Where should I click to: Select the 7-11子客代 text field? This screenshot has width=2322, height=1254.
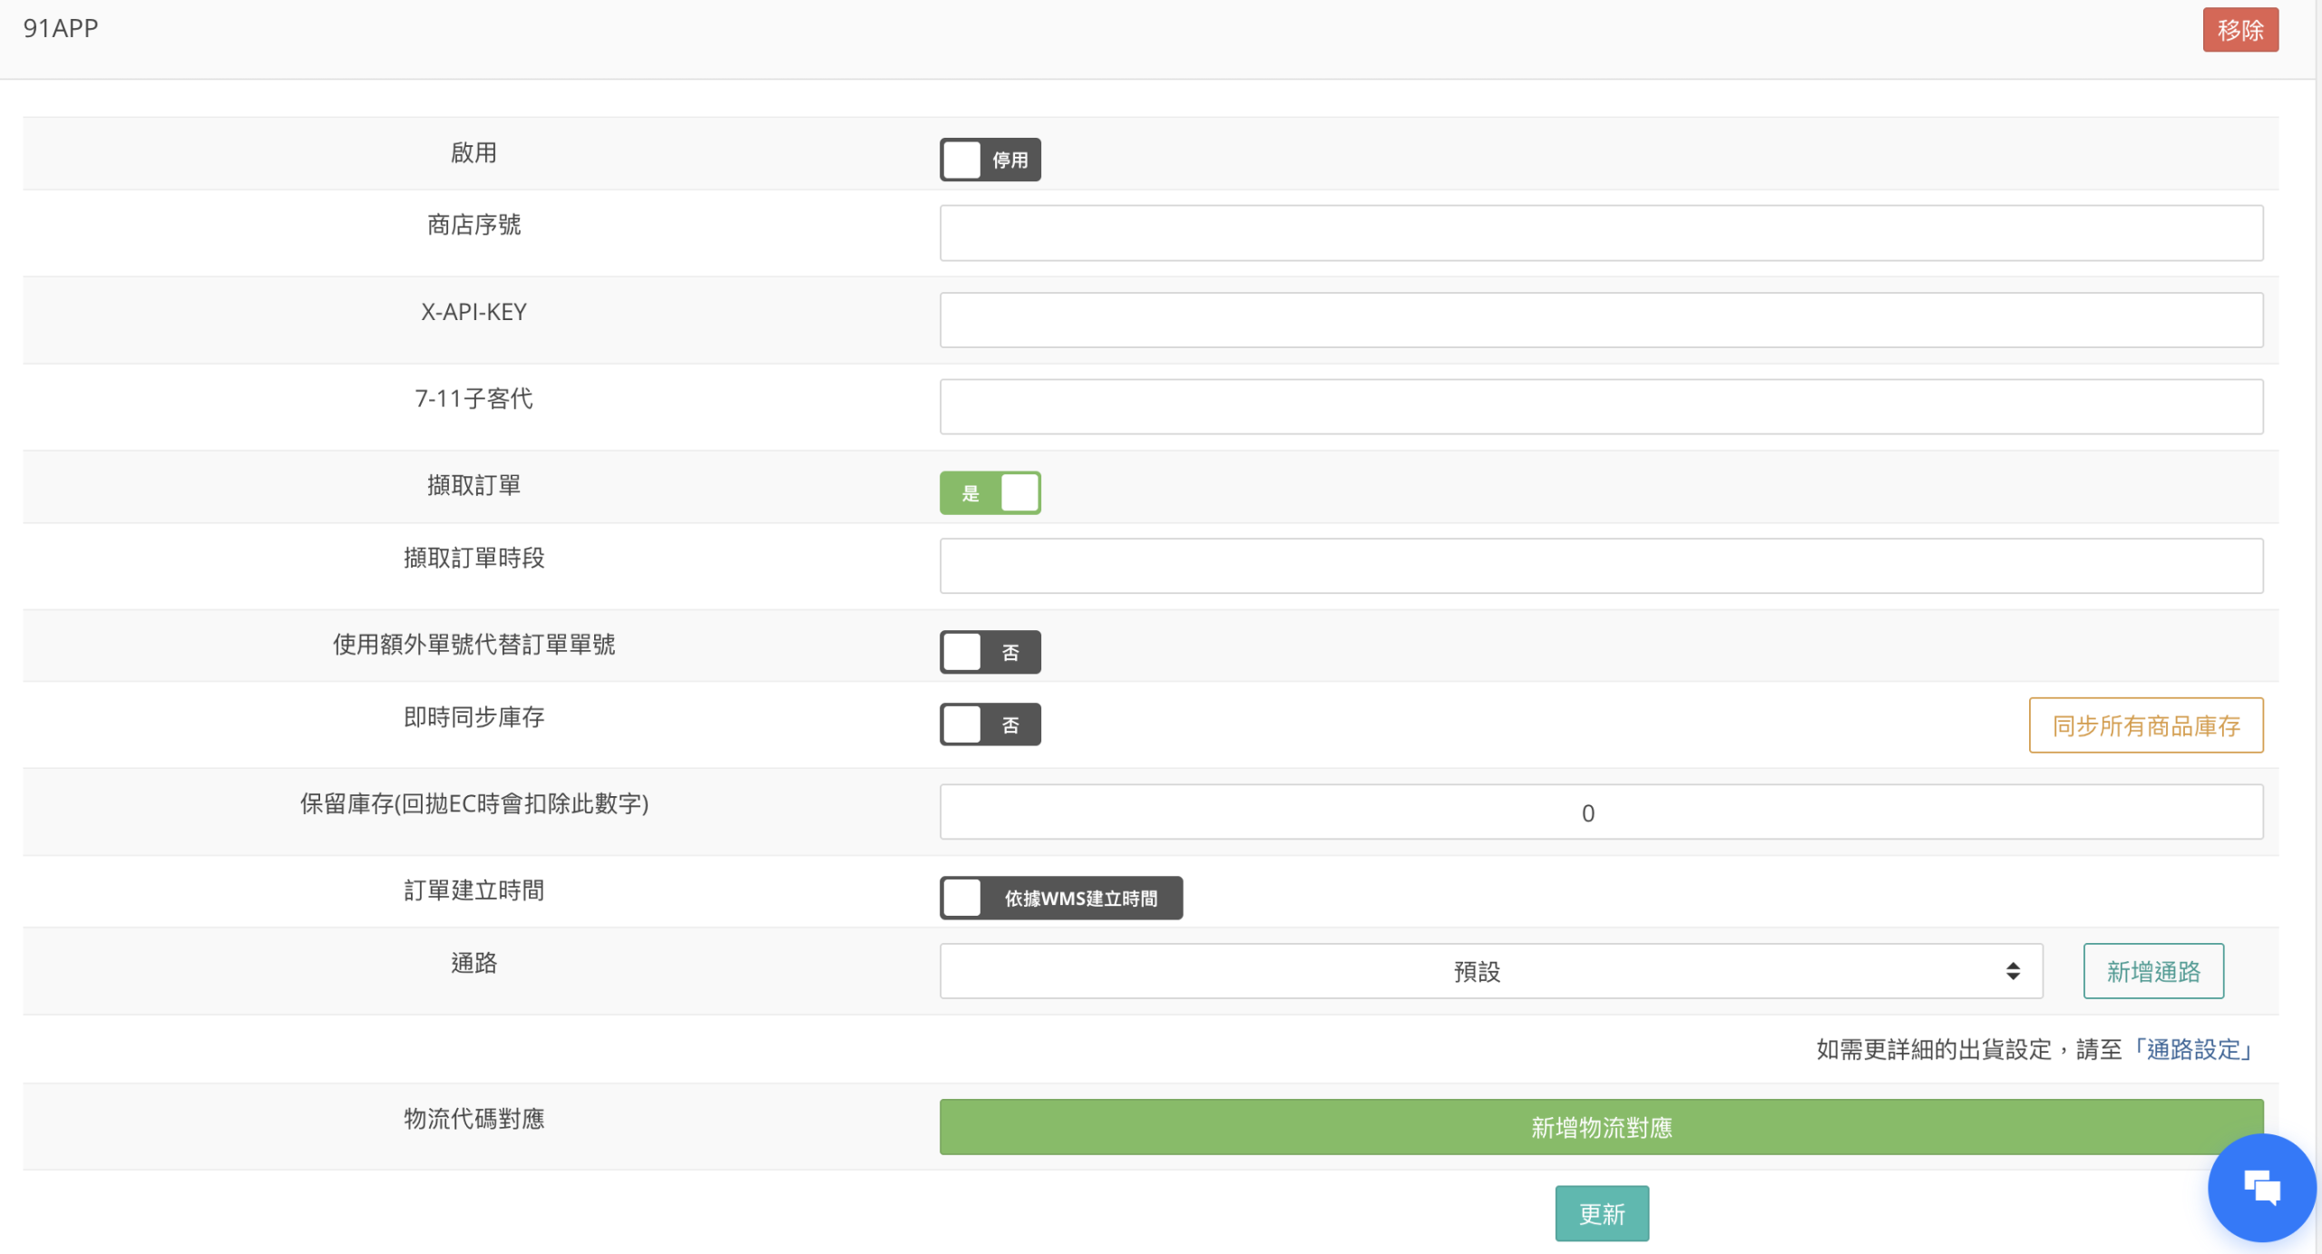tap(1601, 406)
